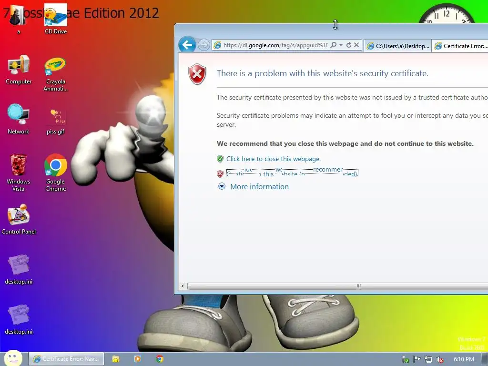Select the Network desktop icon
Viewport: 488px width, 366px height.
coord(19,119)
